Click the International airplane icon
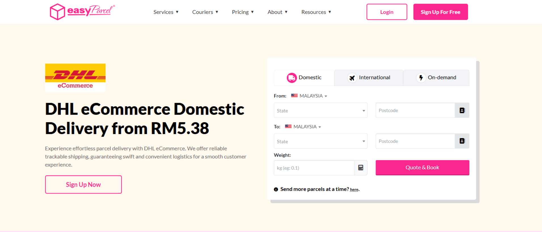Screen dimensions: 542x232 [352, 78]
